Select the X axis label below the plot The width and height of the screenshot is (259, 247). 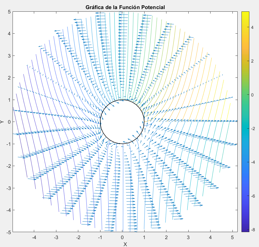coord(125,244)
